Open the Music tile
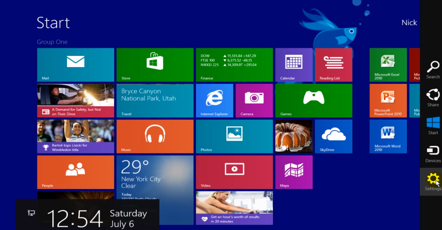Screen dimensions: 442x230 click(x=155, y=136)
